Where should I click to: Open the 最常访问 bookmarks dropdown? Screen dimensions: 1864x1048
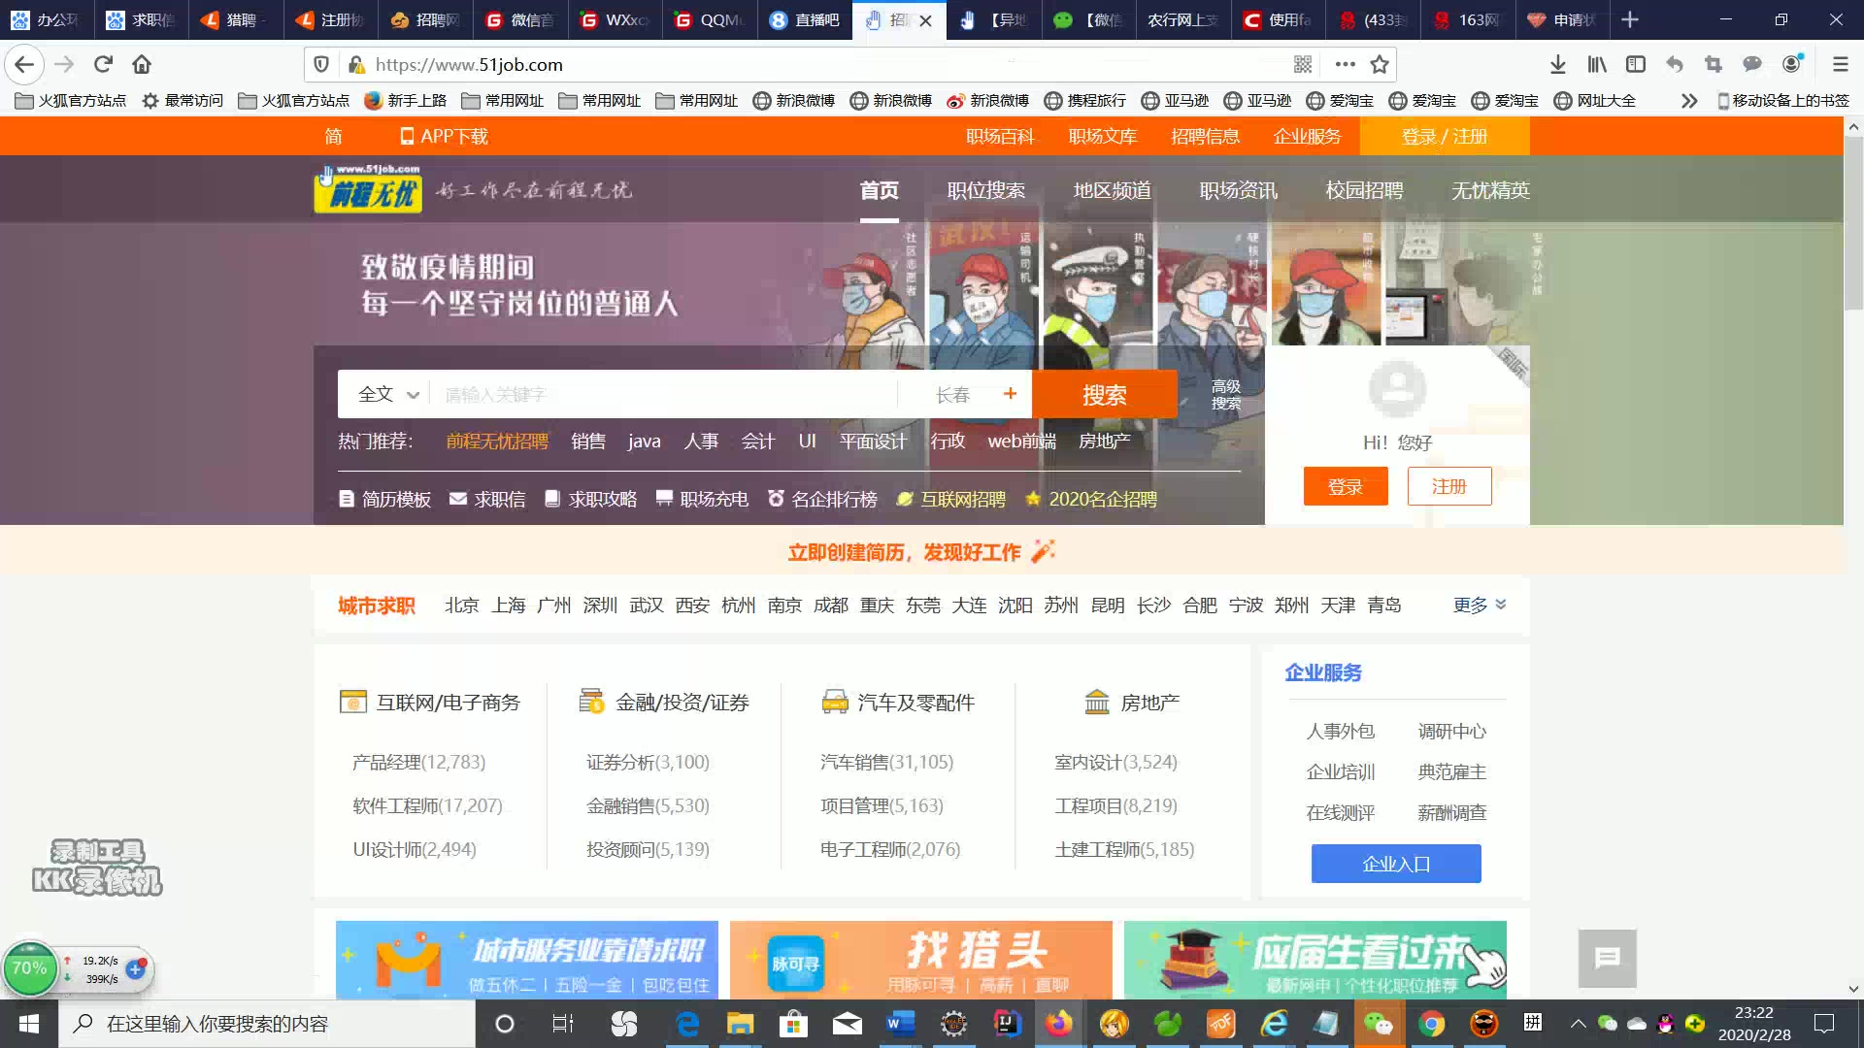pyautogui.click(x=183, y=101)
